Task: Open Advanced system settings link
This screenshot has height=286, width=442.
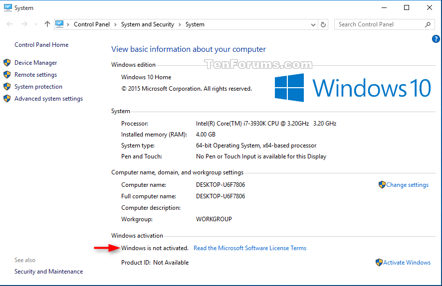Action: 49,99
